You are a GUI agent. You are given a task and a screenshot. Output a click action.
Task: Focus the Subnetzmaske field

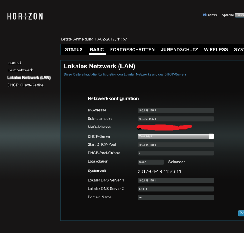coord(176,119)
